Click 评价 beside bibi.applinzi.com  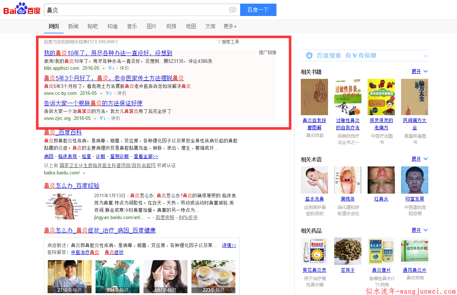coord(124,68)
